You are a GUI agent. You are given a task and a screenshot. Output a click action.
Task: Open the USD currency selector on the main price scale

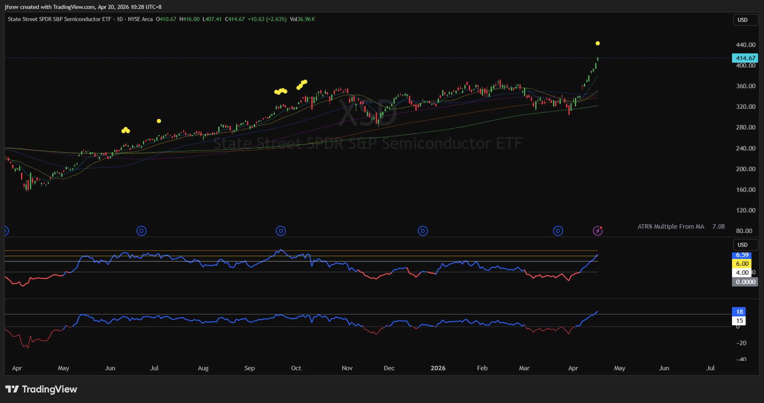click(745, 20)
